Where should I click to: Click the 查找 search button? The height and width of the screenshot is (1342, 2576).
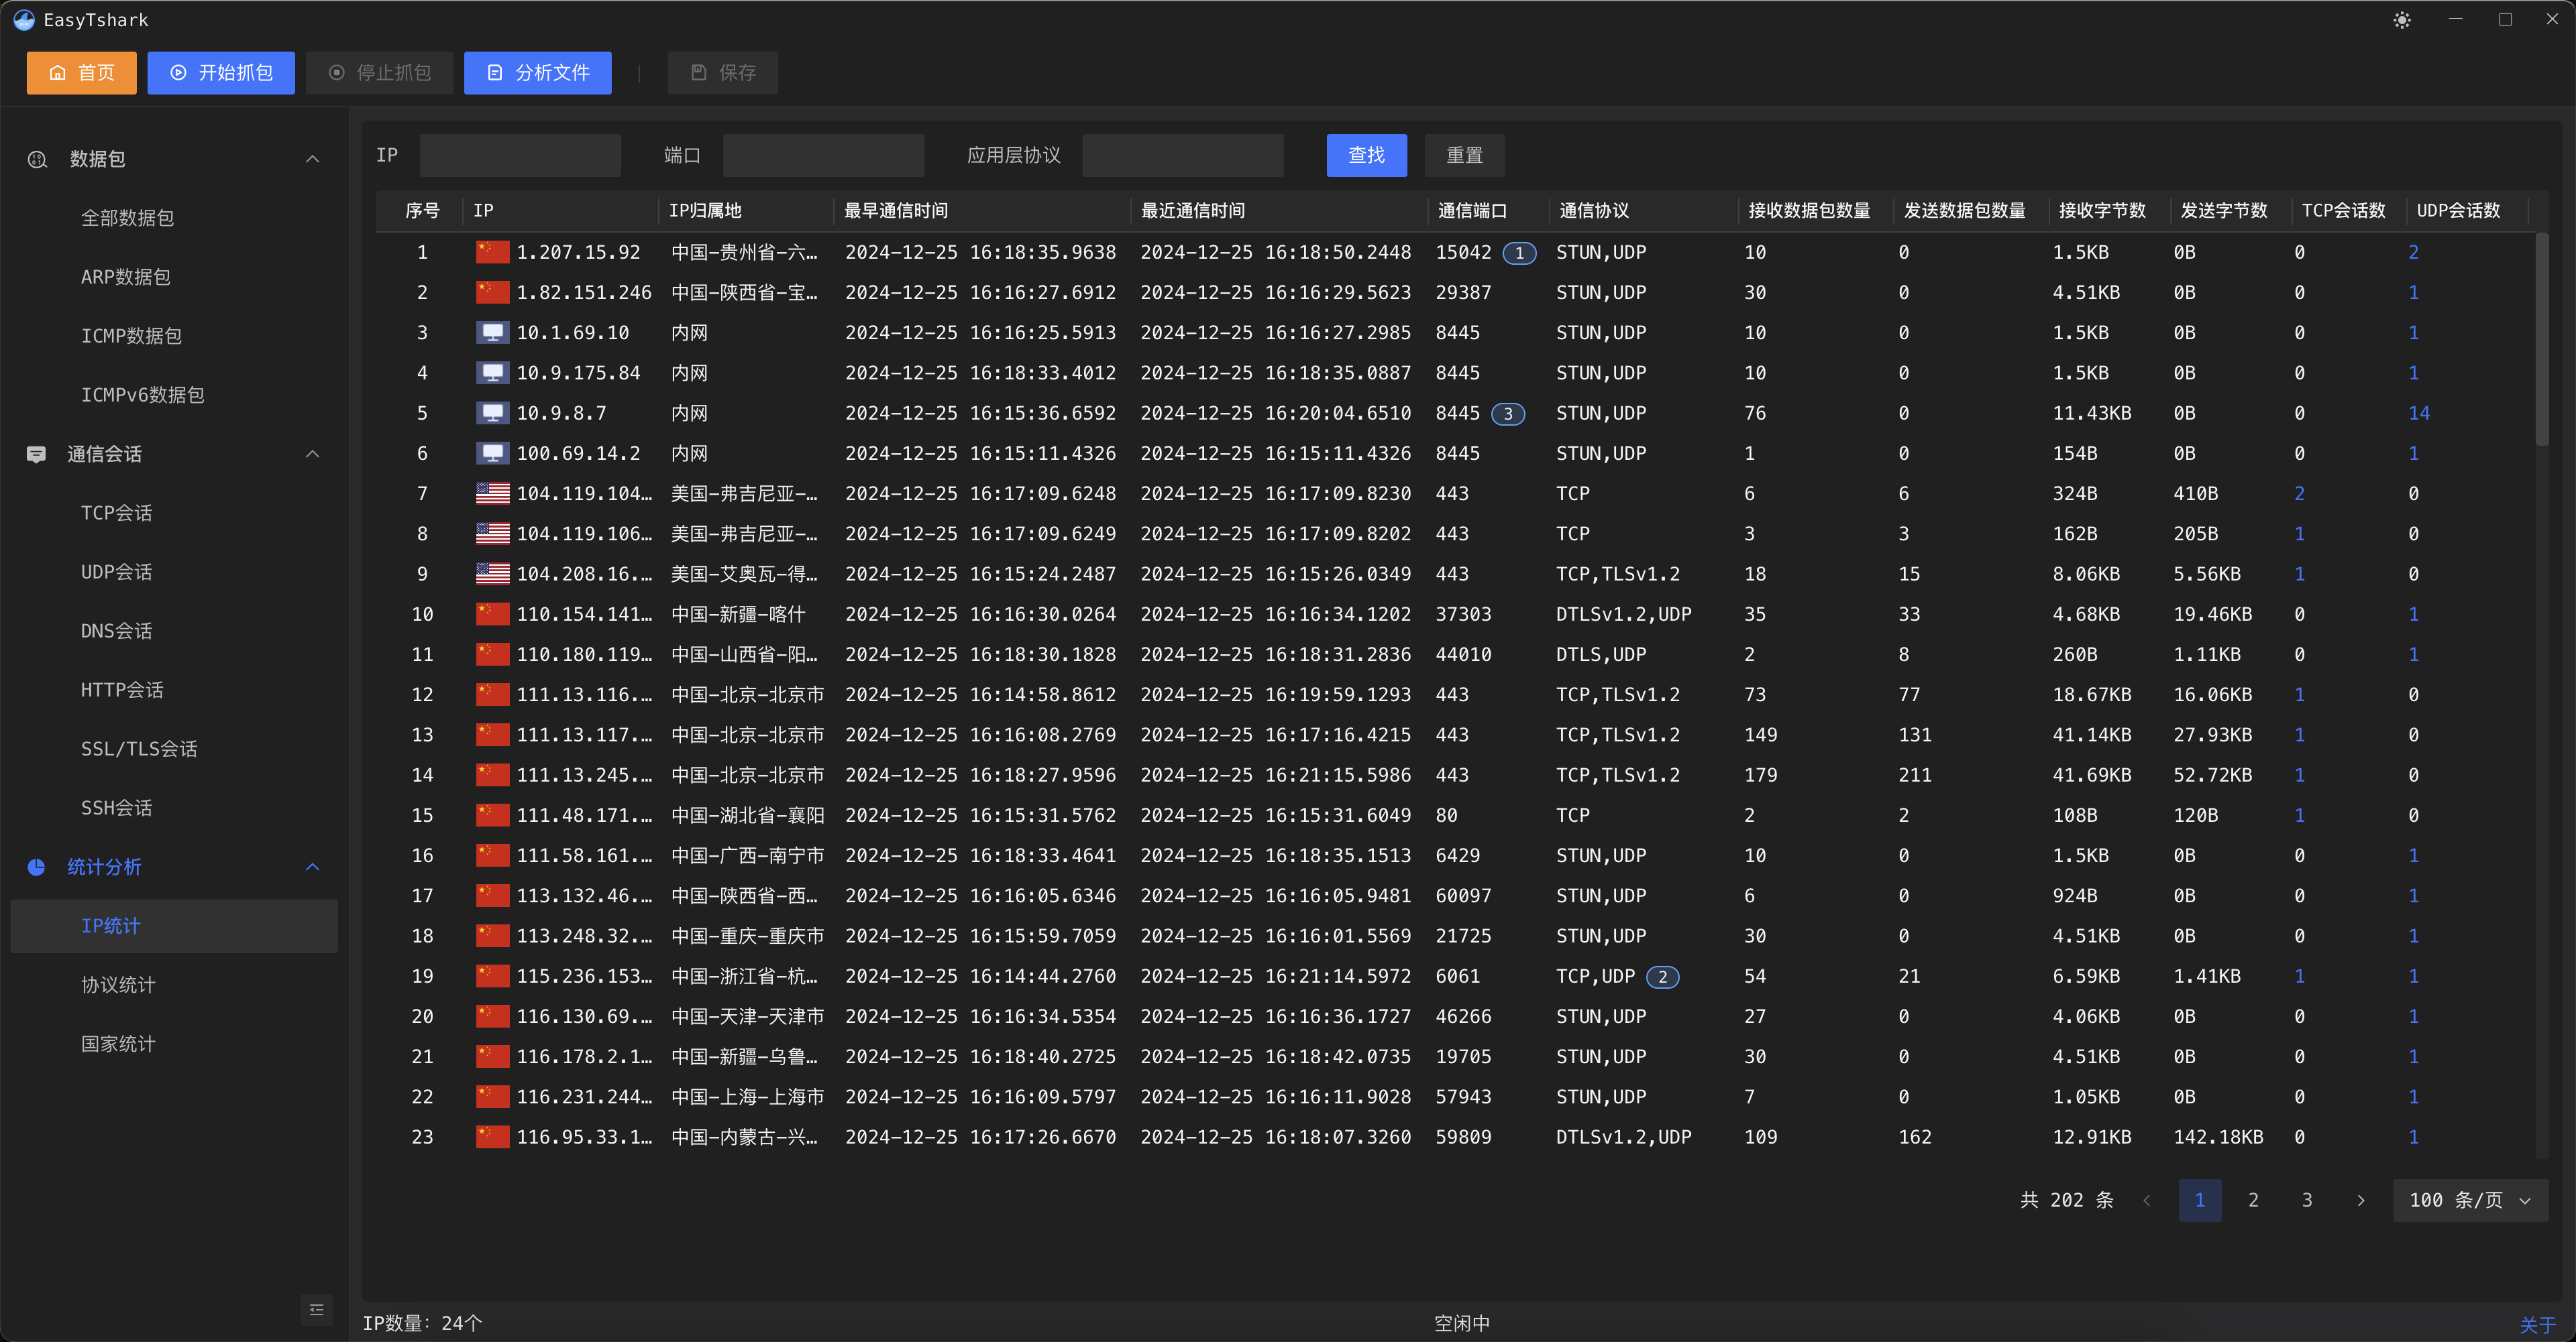[x=1366, y=155]
